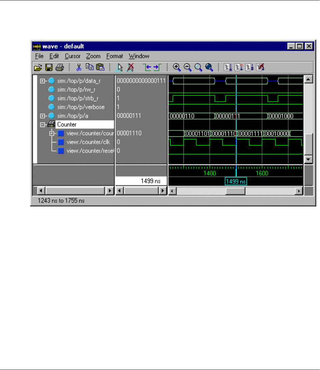
Task: Click the 1400 timeline label
Action: pyautogui.click(x=210, y=174)
